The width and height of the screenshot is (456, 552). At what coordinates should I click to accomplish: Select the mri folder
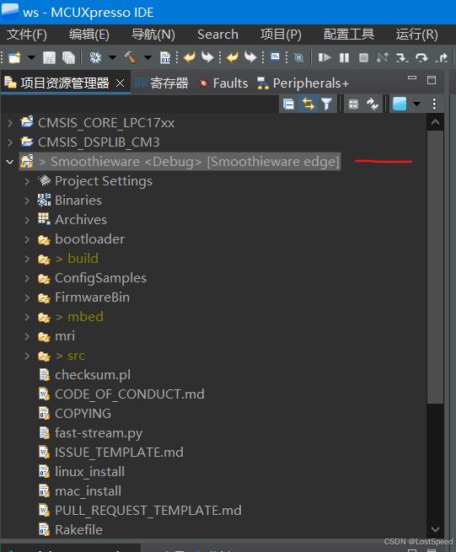[65, 336]
